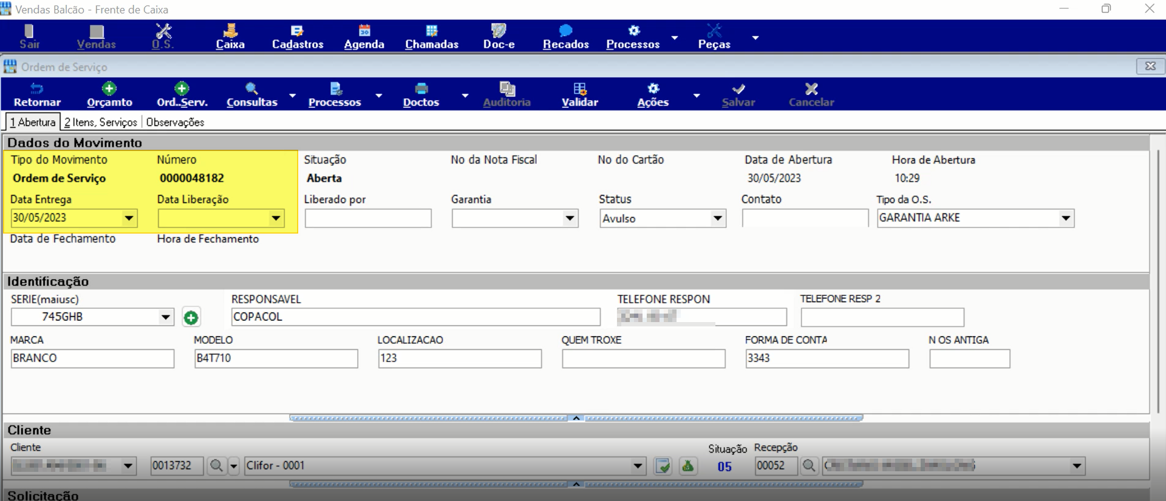The image size is (1166, 501).
Task: Open the Consultas menu button
Action: tap(252, 95)
